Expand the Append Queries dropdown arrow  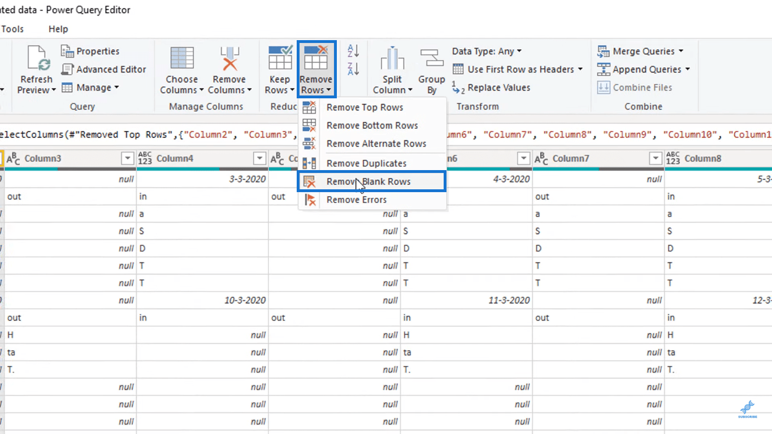(688, 70)
